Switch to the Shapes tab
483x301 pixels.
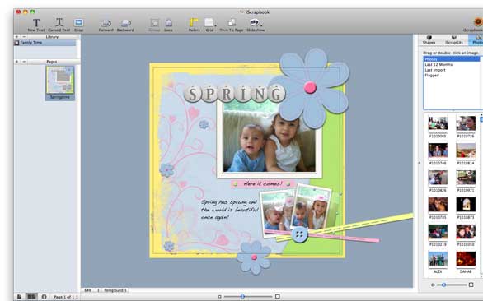tap(429, 39)
